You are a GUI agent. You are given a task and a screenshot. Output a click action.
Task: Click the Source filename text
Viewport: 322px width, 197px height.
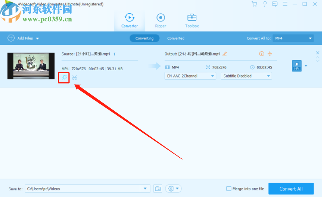[x=86, y=54]
